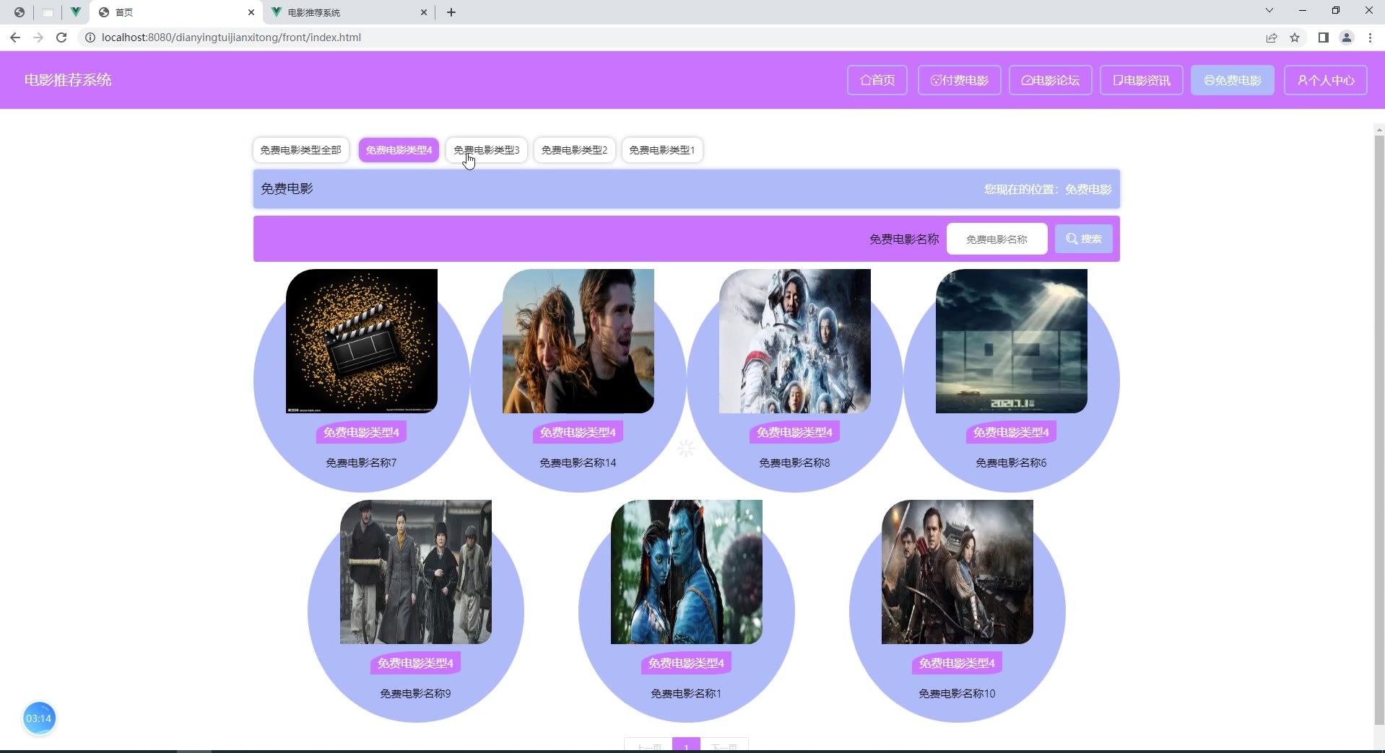Viewport: 1385px width, 753px height.
Task: Click the 搜索 search button
Action: 1083,239
